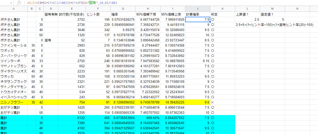
Task: Click trial count 2702
Action: pyautogui.click(x=72, y=20)
